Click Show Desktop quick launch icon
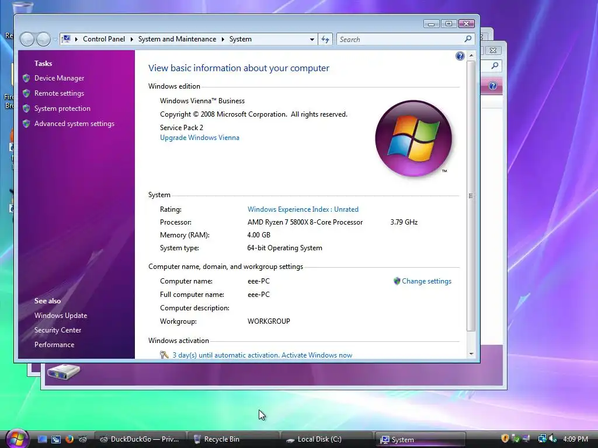Image resolution: width=598 pixels, height=448 pixels. (x=42, y=439)
